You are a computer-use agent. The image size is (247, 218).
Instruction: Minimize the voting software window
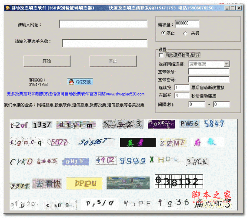227,8
